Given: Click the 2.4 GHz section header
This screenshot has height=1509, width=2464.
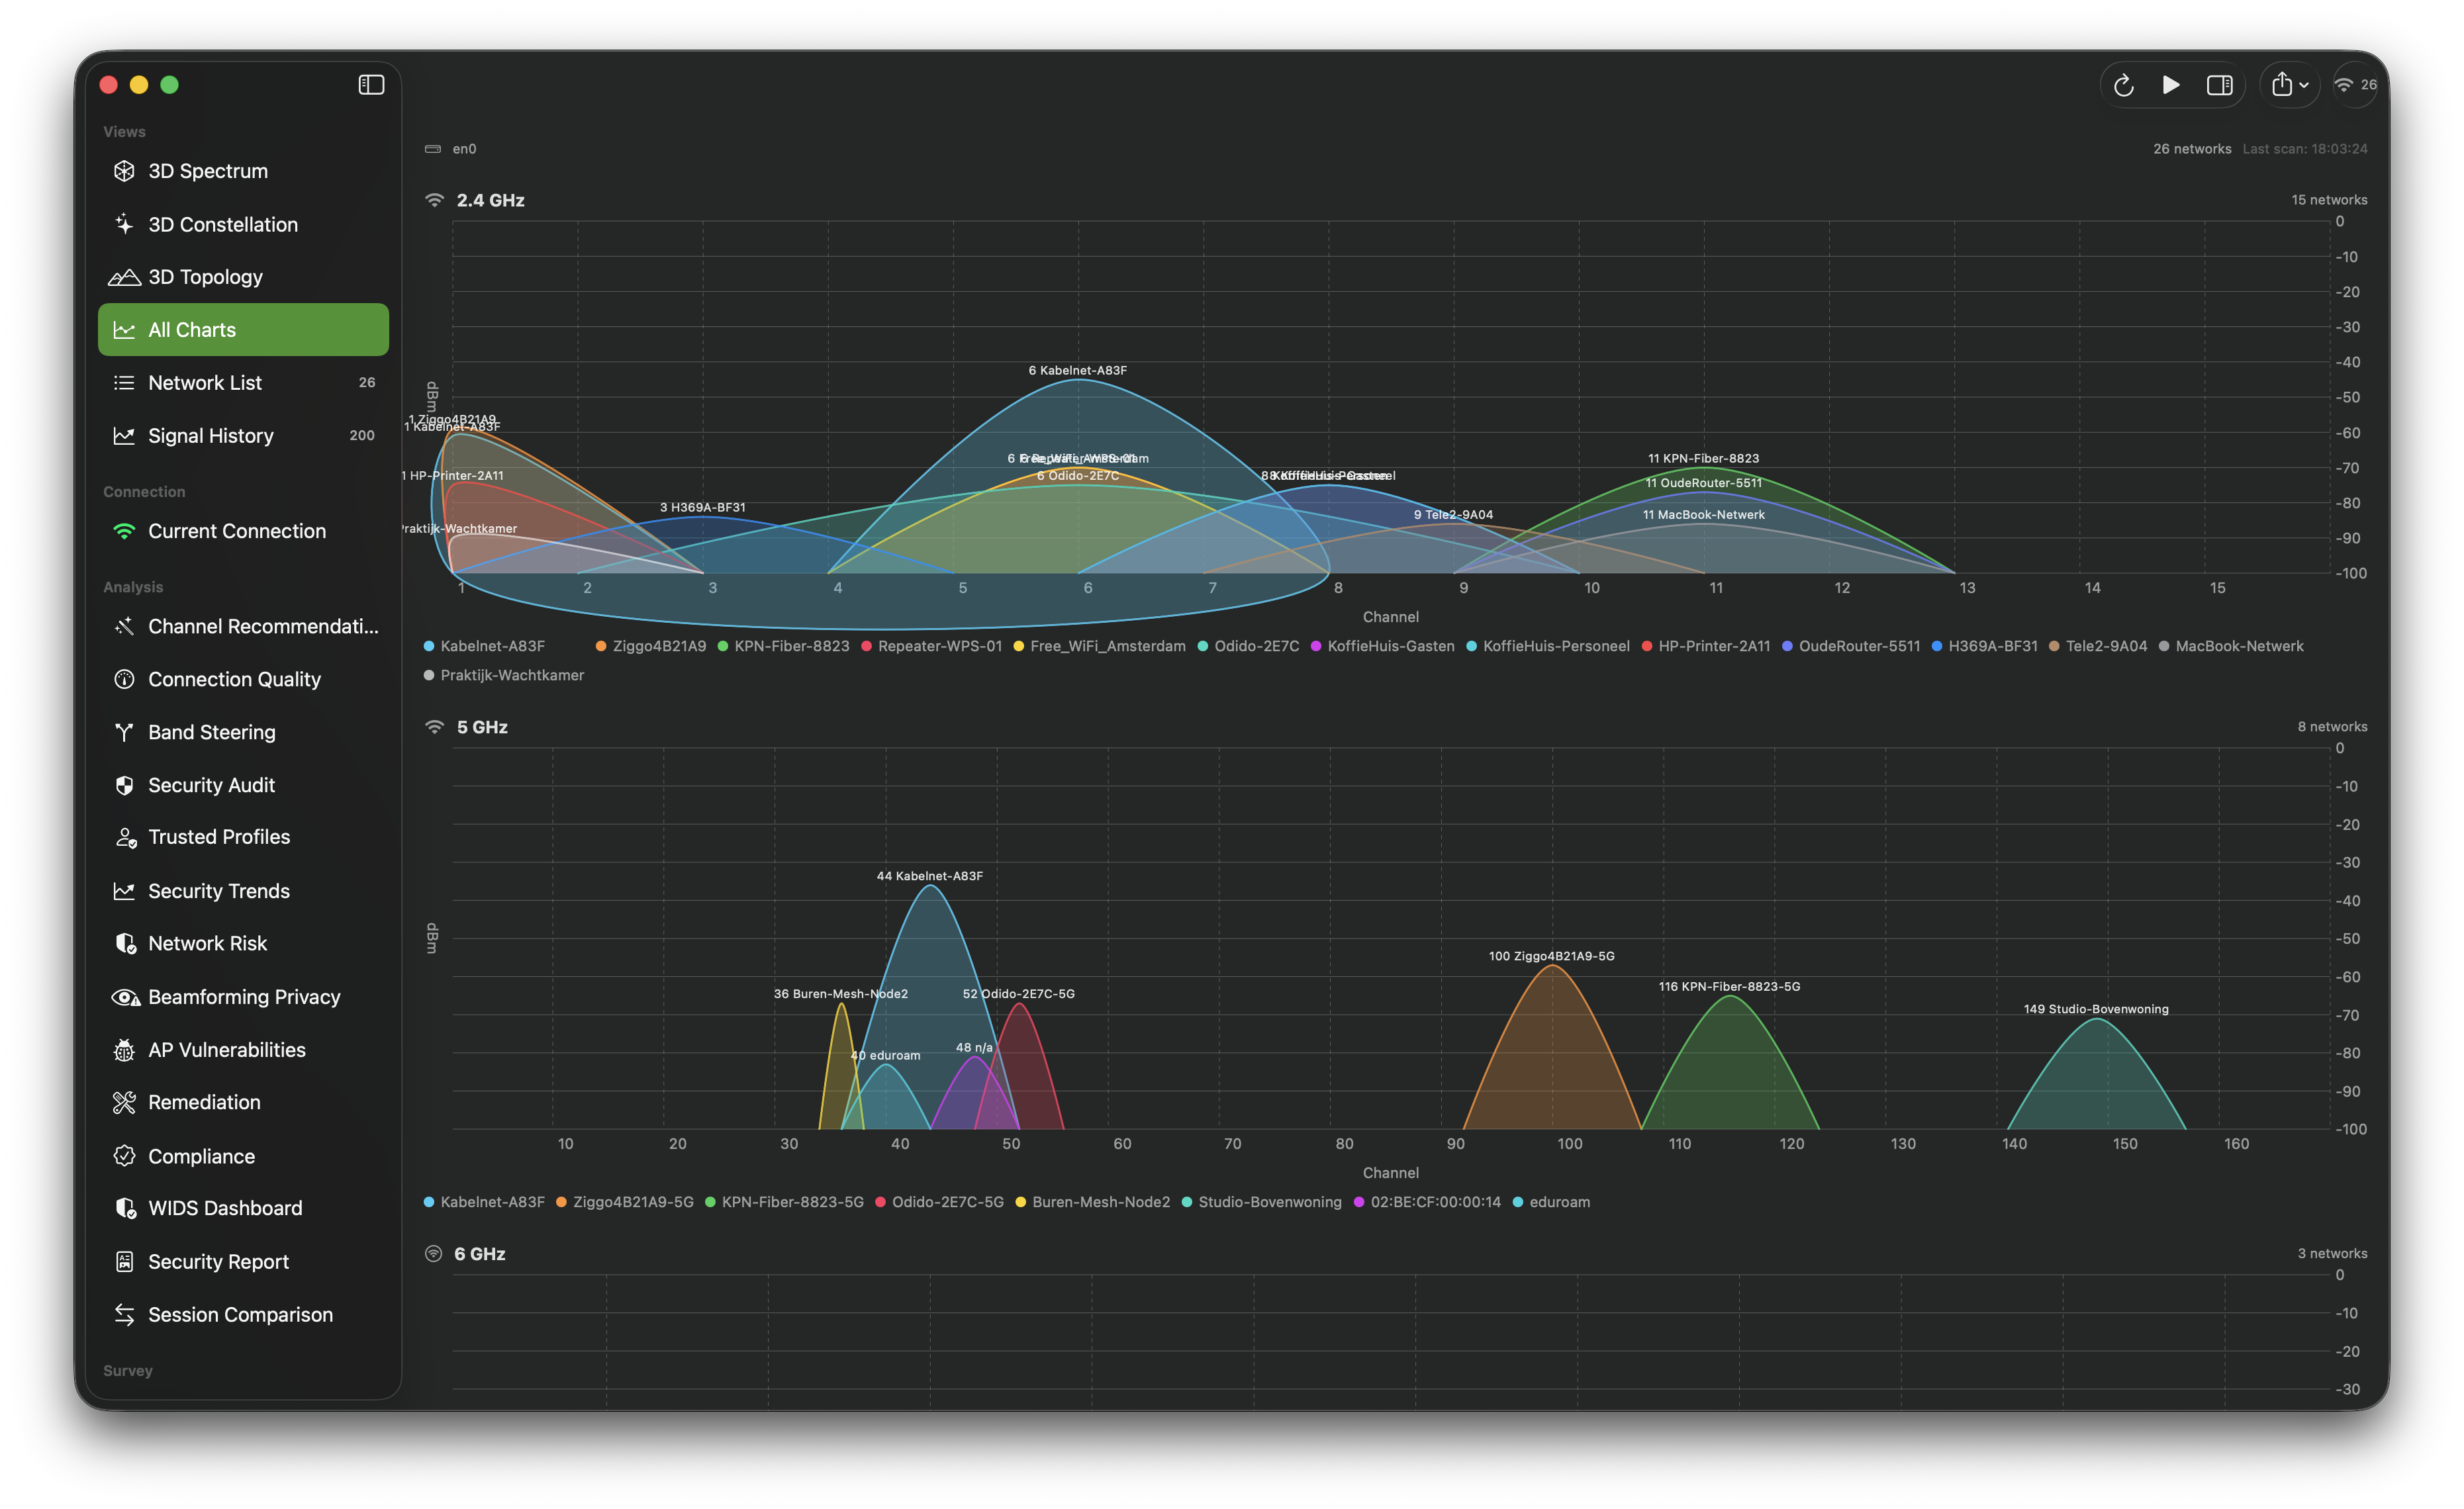Looking at the screenshot, I should tap(490, 200).
